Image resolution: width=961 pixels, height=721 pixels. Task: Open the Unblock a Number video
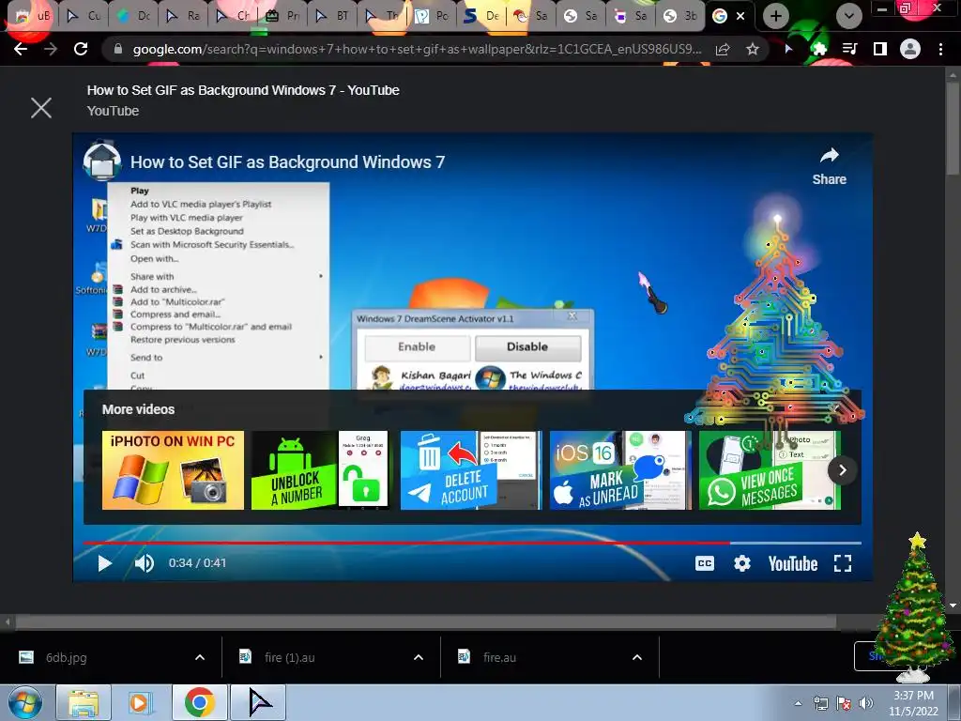(320, 470)
